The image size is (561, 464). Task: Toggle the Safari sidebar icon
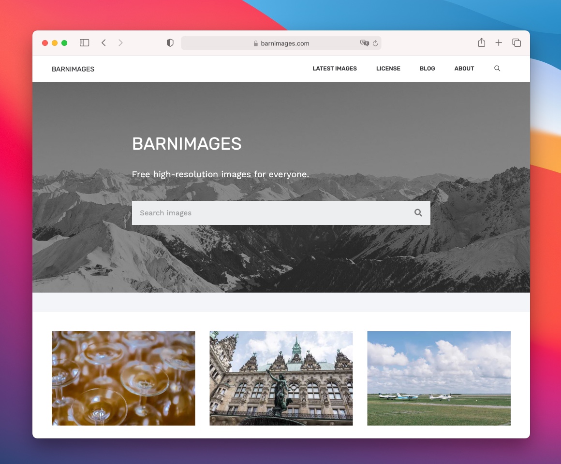point(85,43)
